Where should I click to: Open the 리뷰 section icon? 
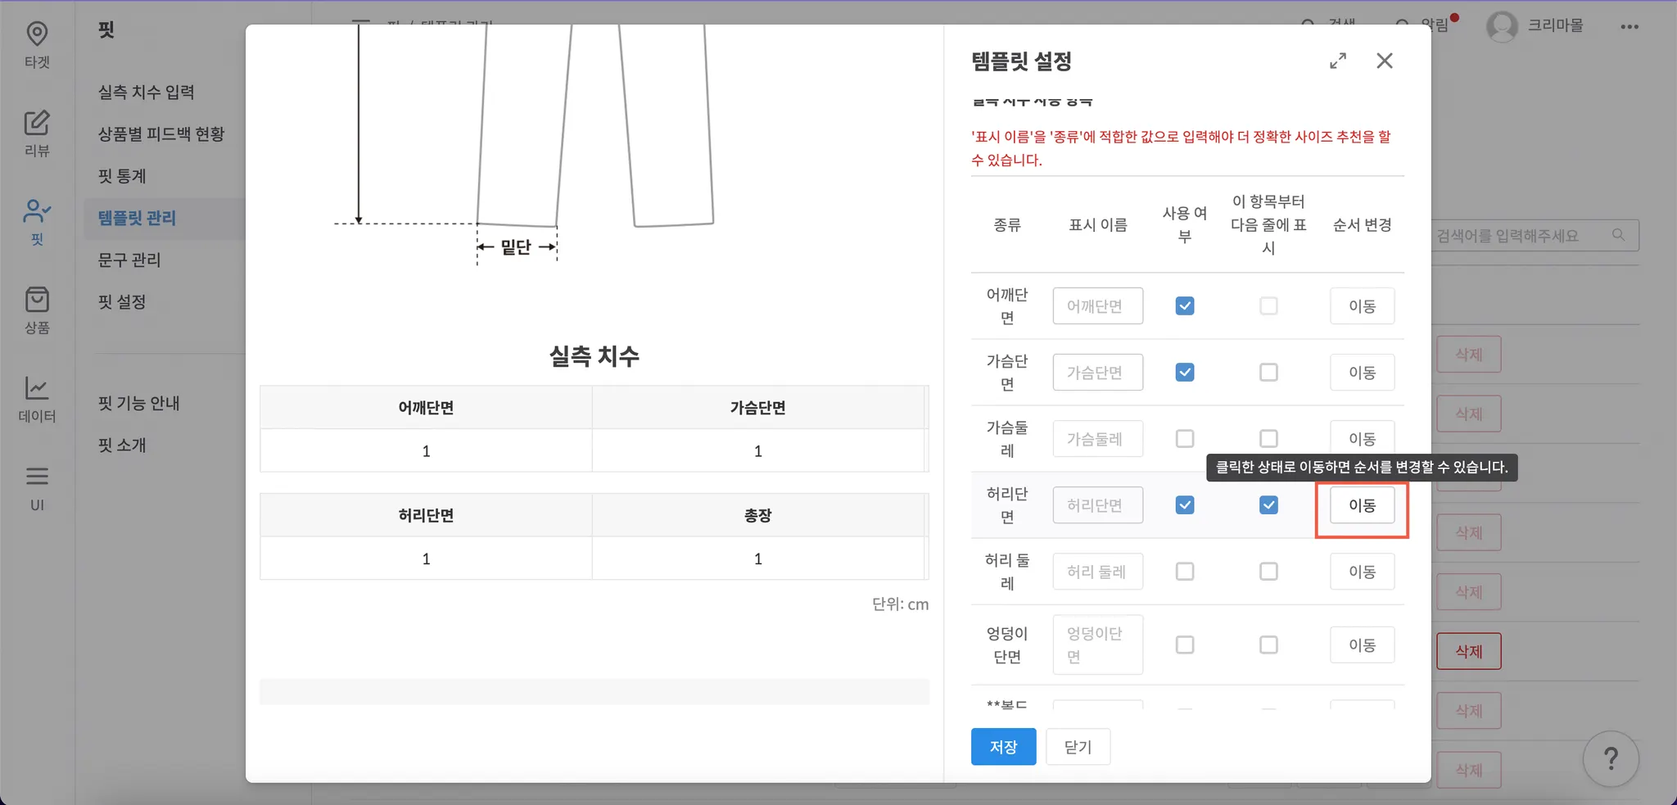[37, 133]
